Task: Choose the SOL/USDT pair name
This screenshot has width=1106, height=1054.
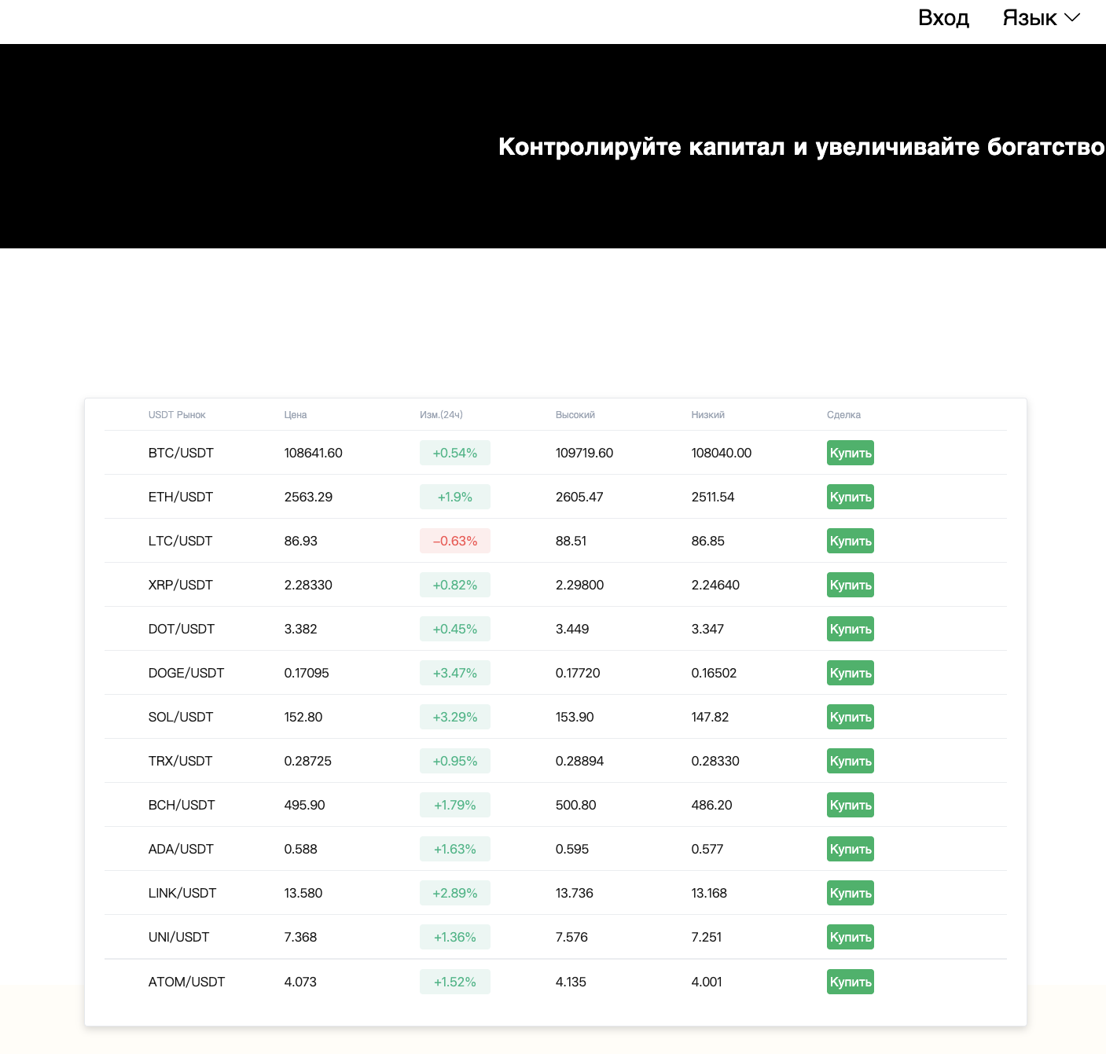Action: point(181,717)
